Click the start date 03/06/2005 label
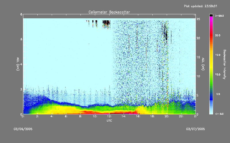Viewport: 230px width, 143px height. [x=23, y=129]
